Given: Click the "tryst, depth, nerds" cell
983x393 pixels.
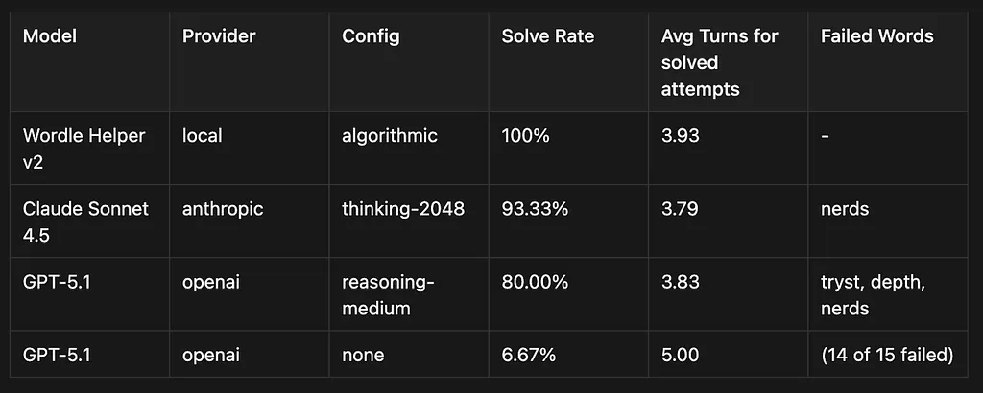Looking at the screenshot, I should click(x=874, y=294).
